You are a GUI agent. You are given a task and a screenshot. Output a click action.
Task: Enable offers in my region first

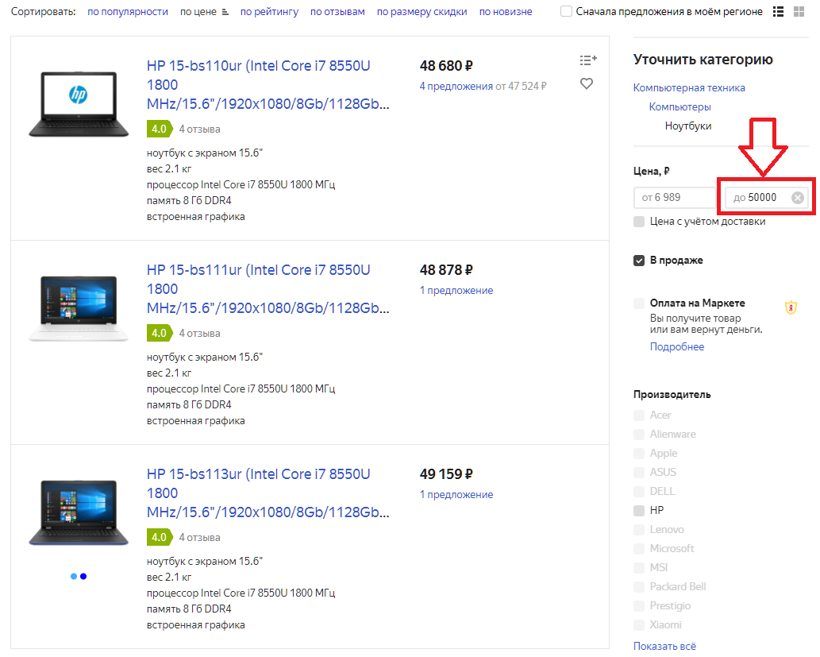click(x=566, y=11)
